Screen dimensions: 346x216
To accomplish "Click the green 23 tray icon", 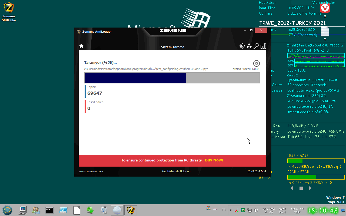I will point(243,210).
